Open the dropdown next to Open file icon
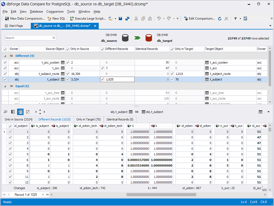The width and height of the screenshot is (274, 206). click(x=115, y=19)
